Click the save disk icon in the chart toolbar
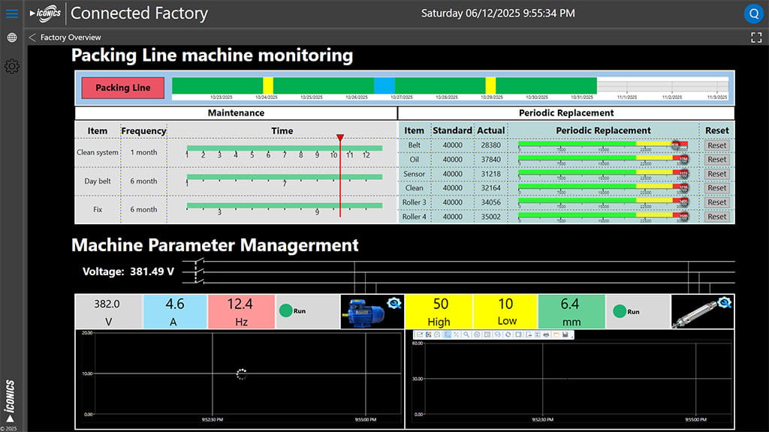Image resolution: width=769 pixels, height=432 pixels. (564, 334)
